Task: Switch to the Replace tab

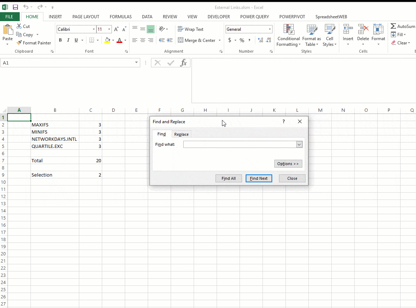Action: coord(181,134)
